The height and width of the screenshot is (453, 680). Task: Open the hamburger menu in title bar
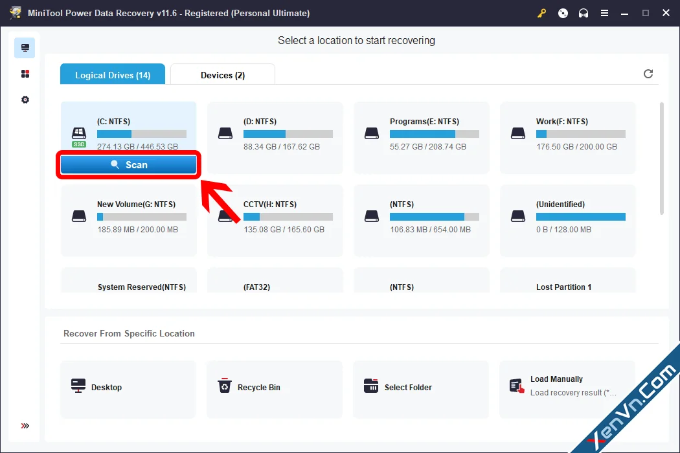(x=604, y=14)
